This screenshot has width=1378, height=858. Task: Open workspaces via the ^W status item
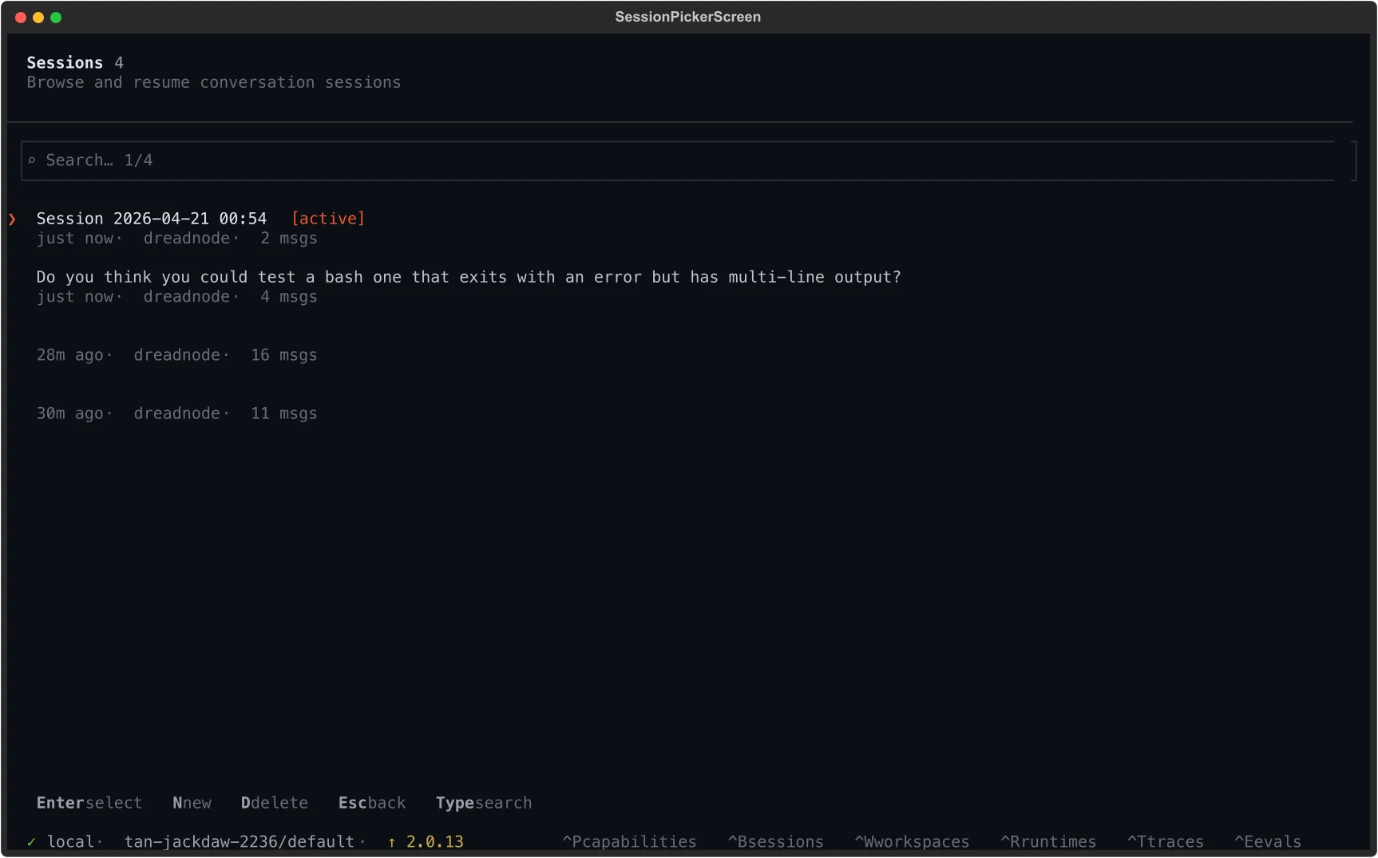912,841
